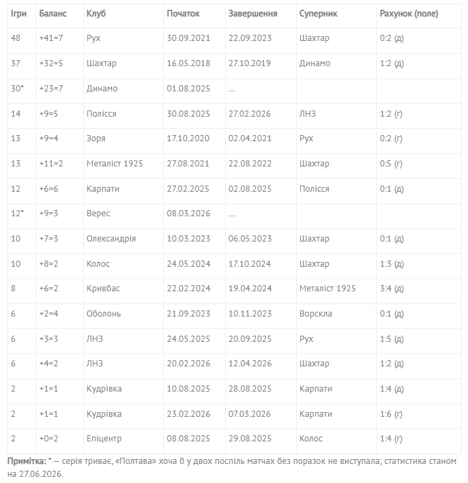
Task: Select the Початок column header
Action: coord(194,14)
